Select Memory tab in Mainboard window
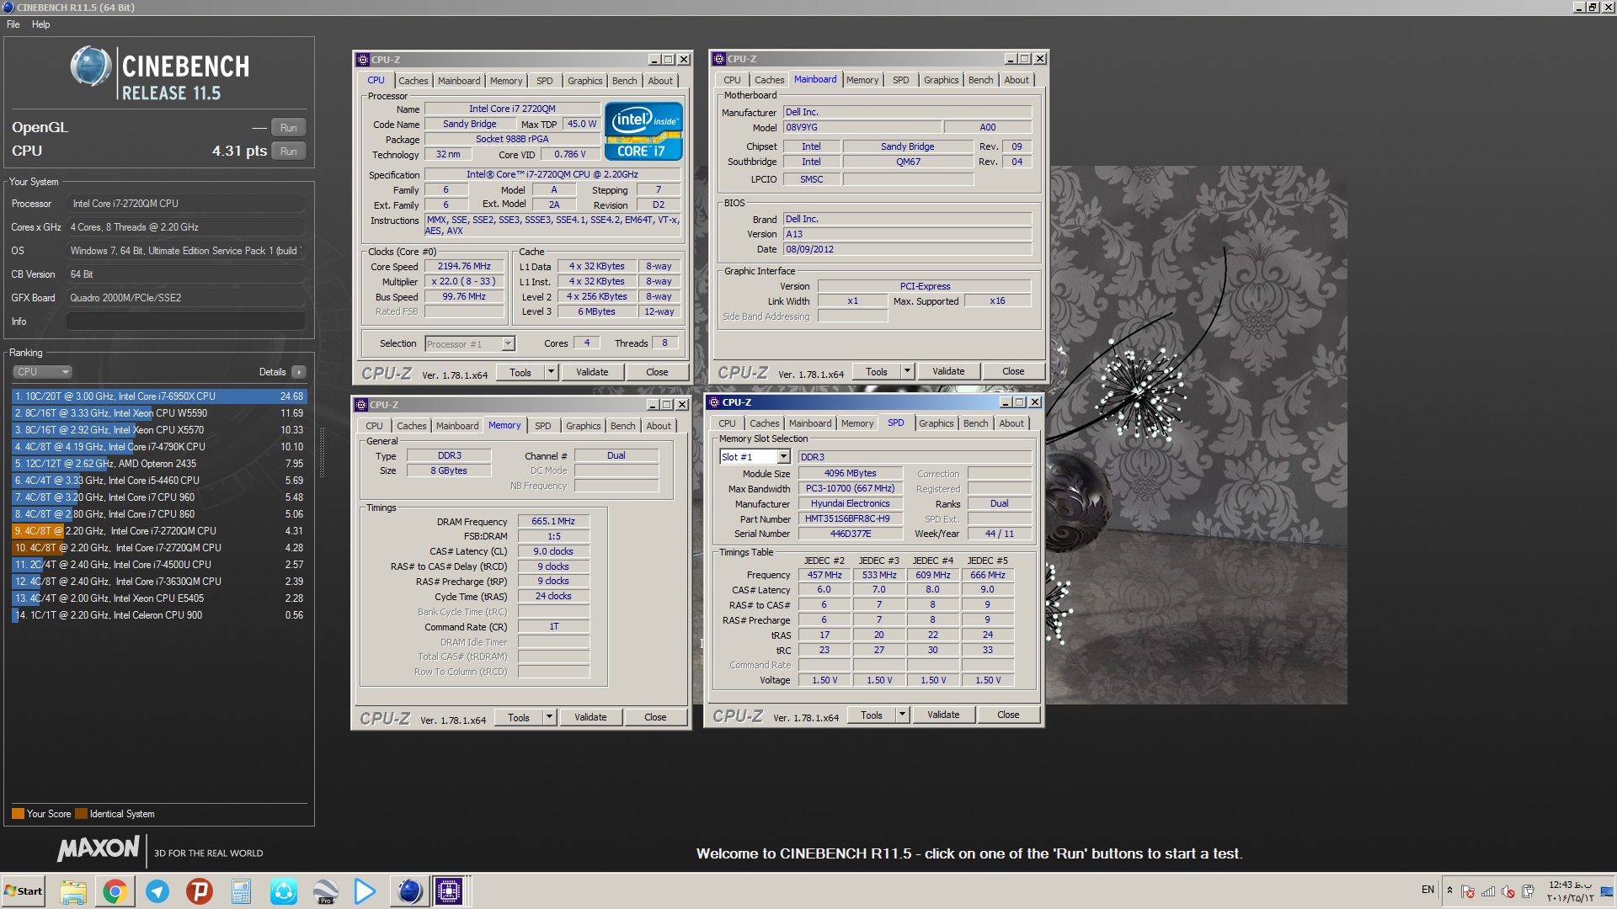The height and width of the screenshot is (909, 1617). (x=862, y=80)
